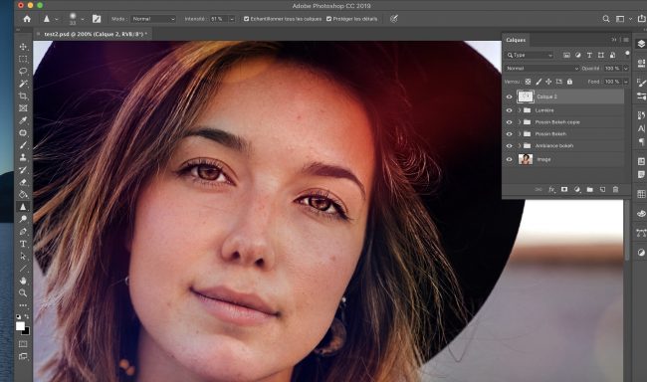Open the search icon in options bar
The image size is (647, 382).
click(x=606, y=19)
